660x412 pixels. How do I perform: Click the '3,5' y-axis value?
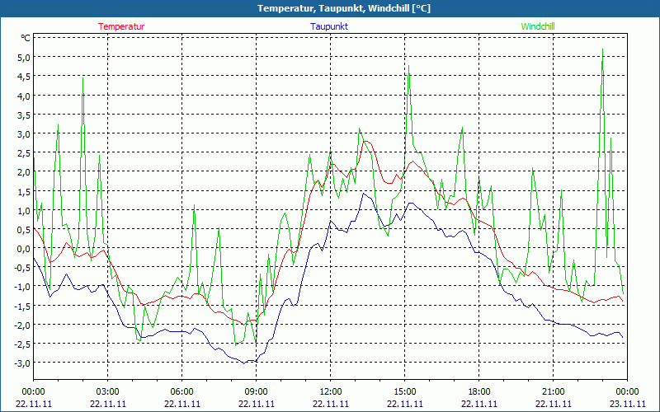tap(24, 115)
